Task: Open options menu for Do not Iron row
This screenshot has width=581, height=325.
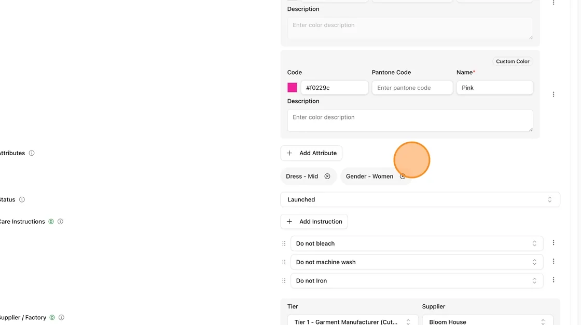Action: point(554,280)
